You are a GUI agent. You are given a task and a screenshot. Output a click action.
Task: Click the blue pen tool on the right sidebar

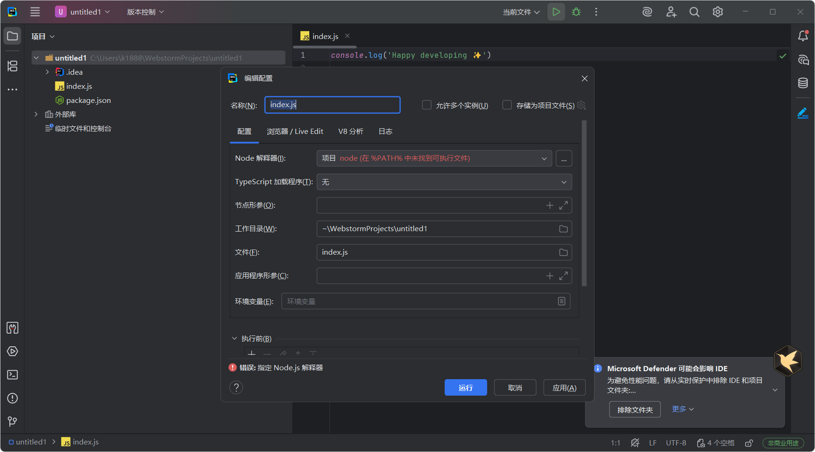coord(803,113)
